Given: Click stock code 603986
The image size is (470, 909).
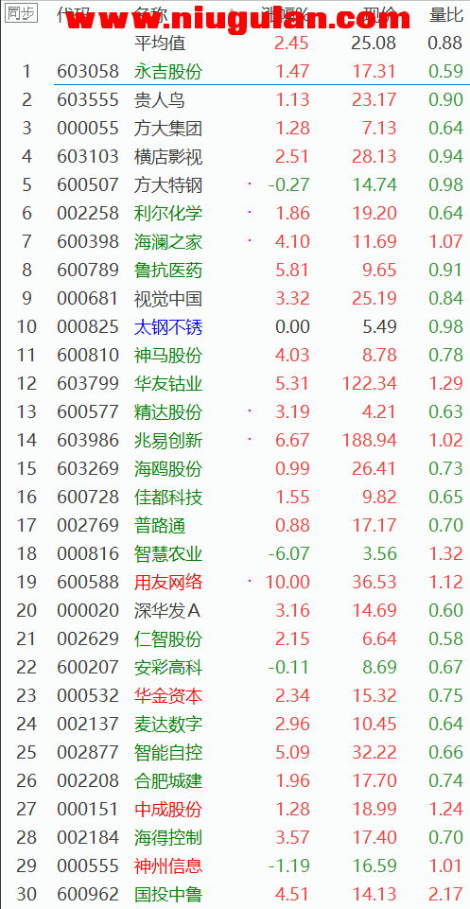Looking at the screenshot, I should [88, 441].
